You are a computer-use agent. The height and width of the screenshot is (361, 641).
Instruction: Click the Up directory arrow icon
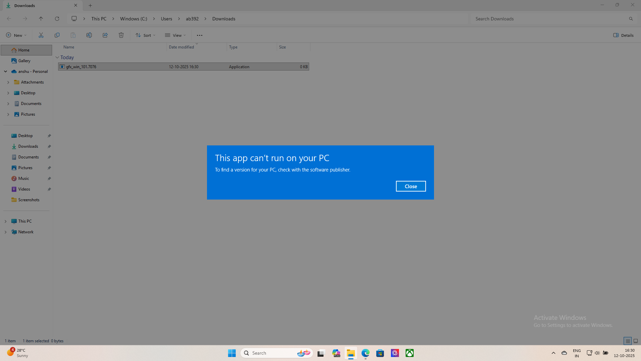[41, 19]
